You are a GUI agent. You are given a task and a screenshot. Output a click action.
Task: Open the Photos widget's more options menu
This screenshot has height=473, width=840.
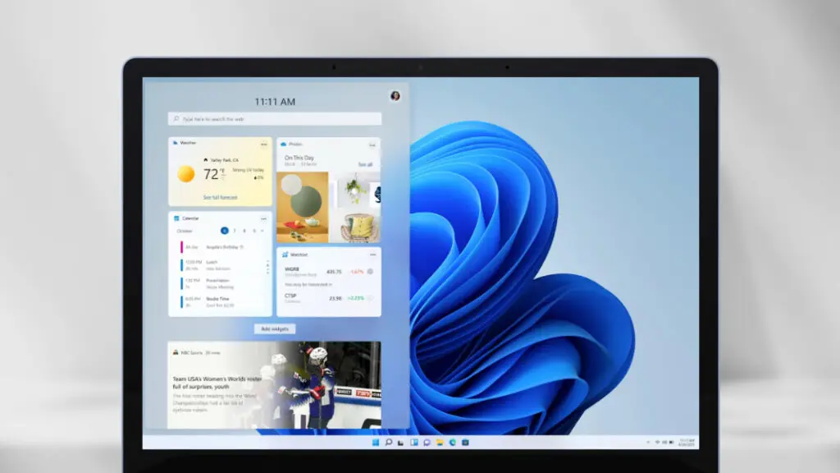[x=371, y=145]
